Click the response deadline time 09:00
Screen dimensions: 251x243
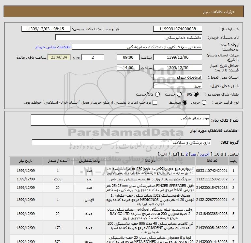point(128,57)
